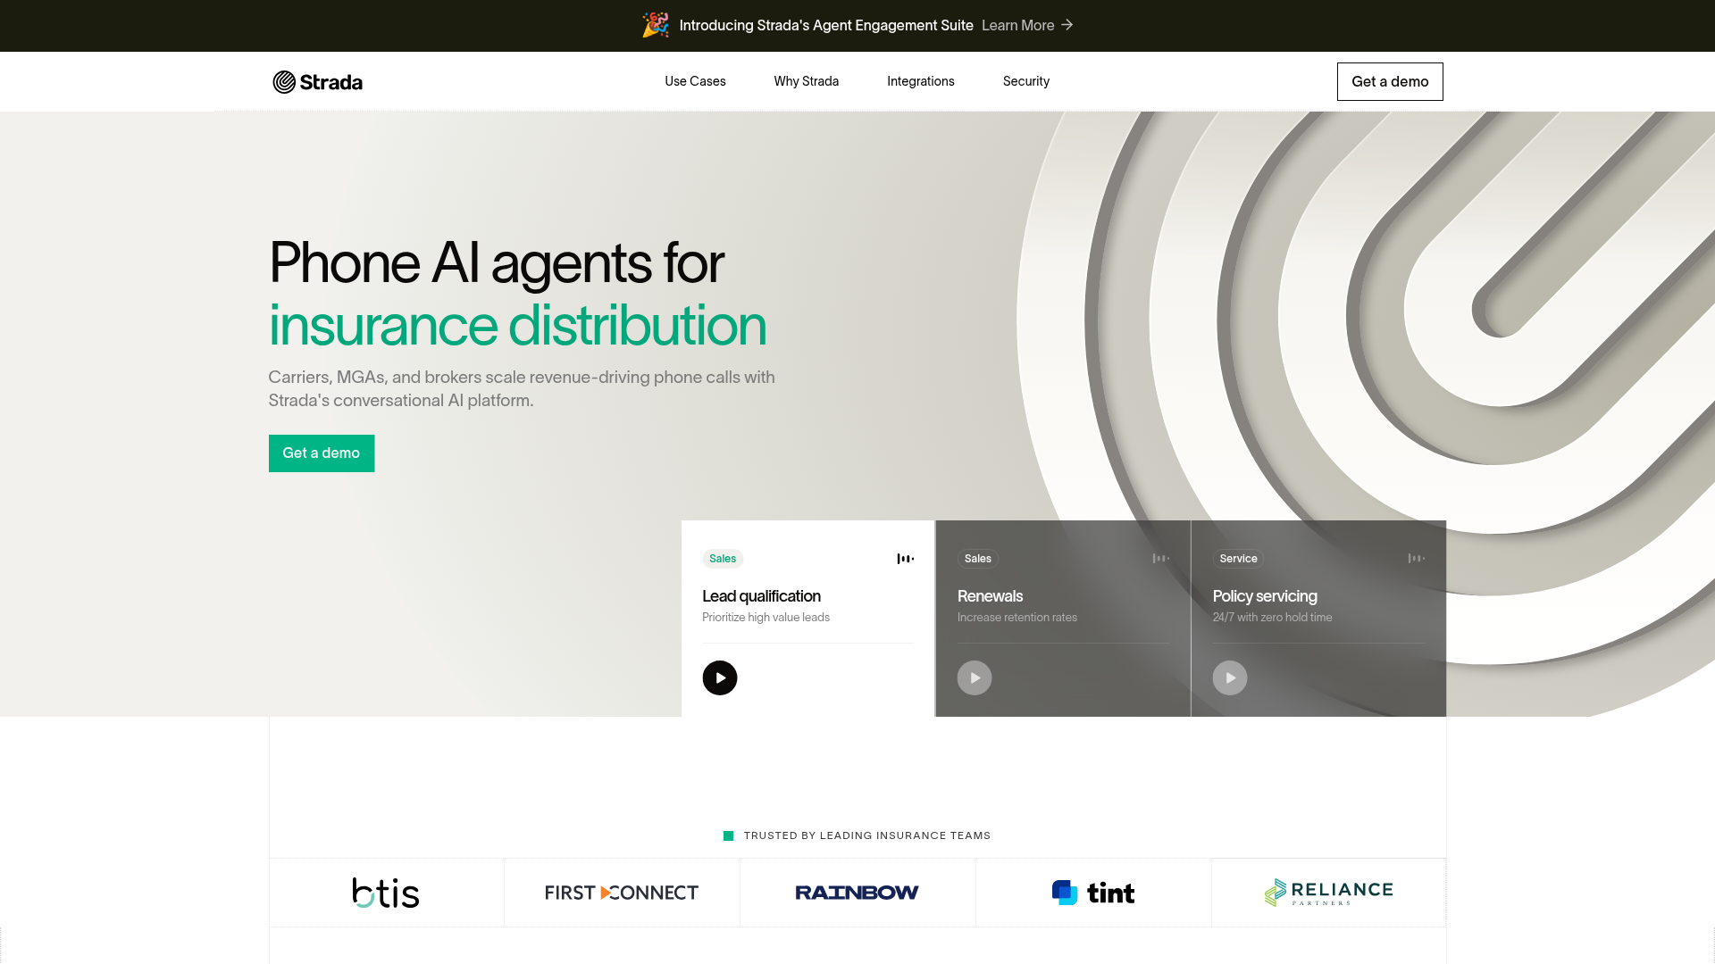Click the Strada logo icon
Viewport: 1715px width, 964px height.
(x=284, y=82)
